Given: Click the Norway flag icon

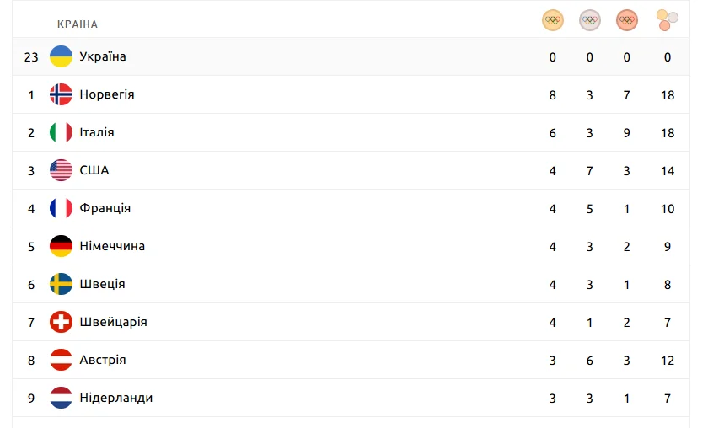Looking at the screenshot, I should (x=61, y=94).
